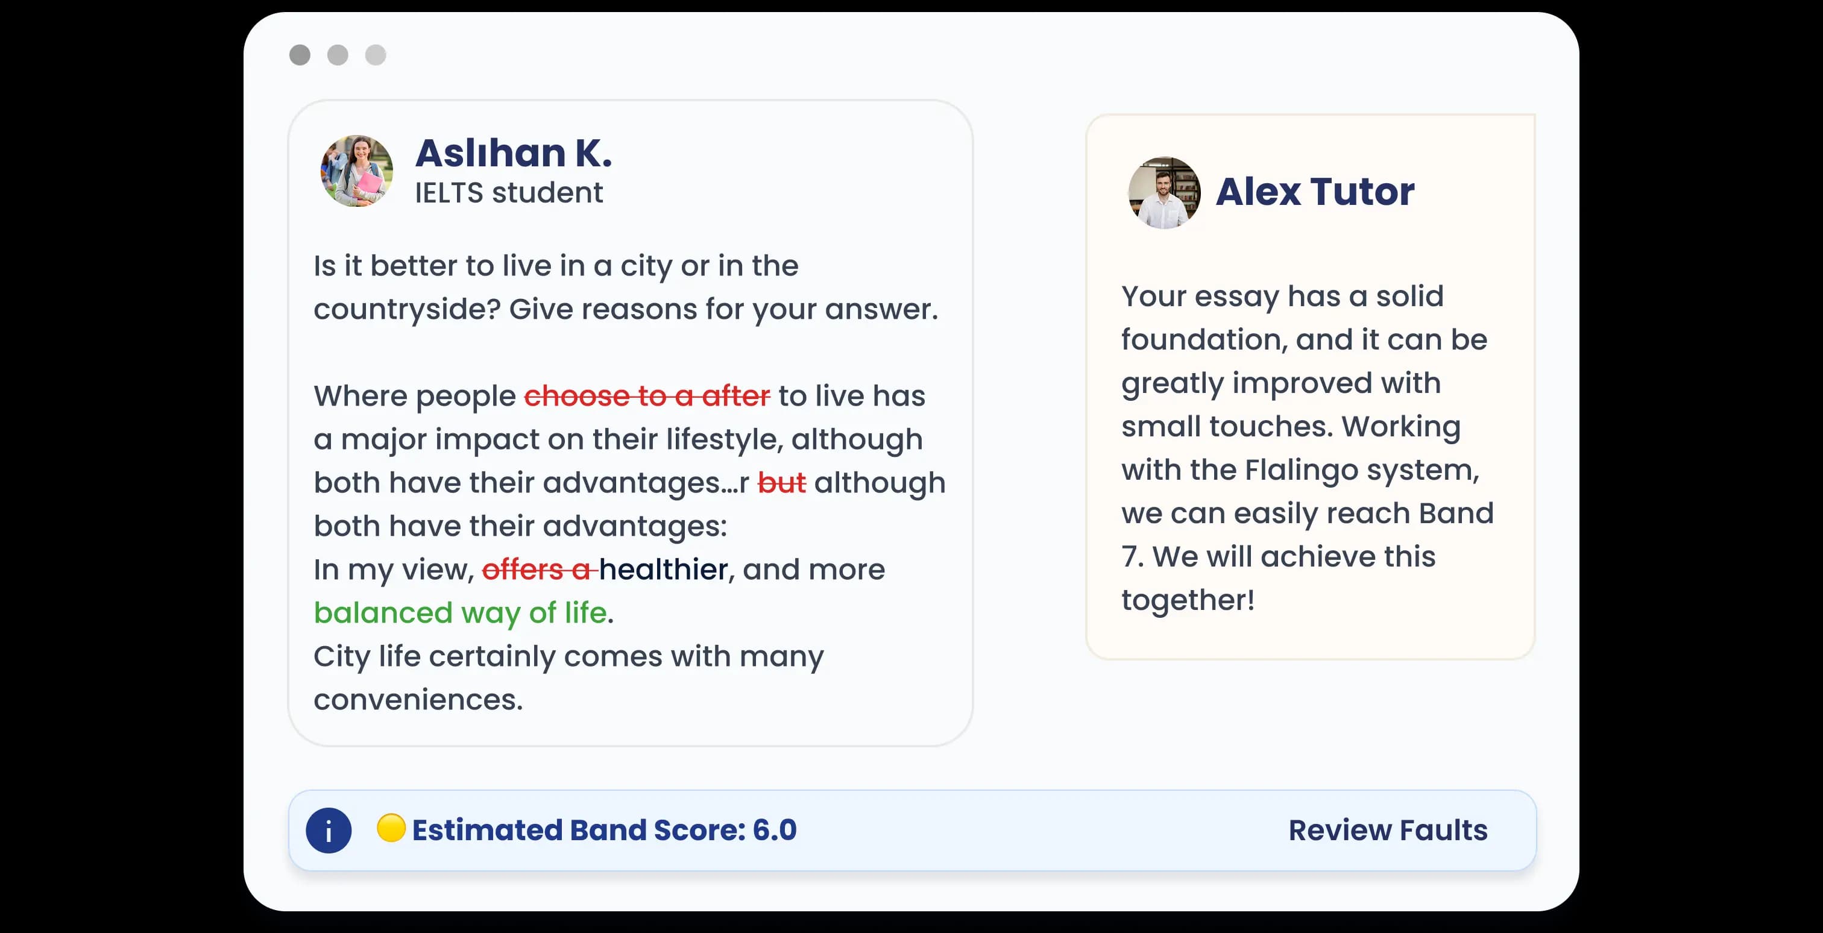Click the blue info icon
The width and height of the screenshot is (1823, 933).
329,831
